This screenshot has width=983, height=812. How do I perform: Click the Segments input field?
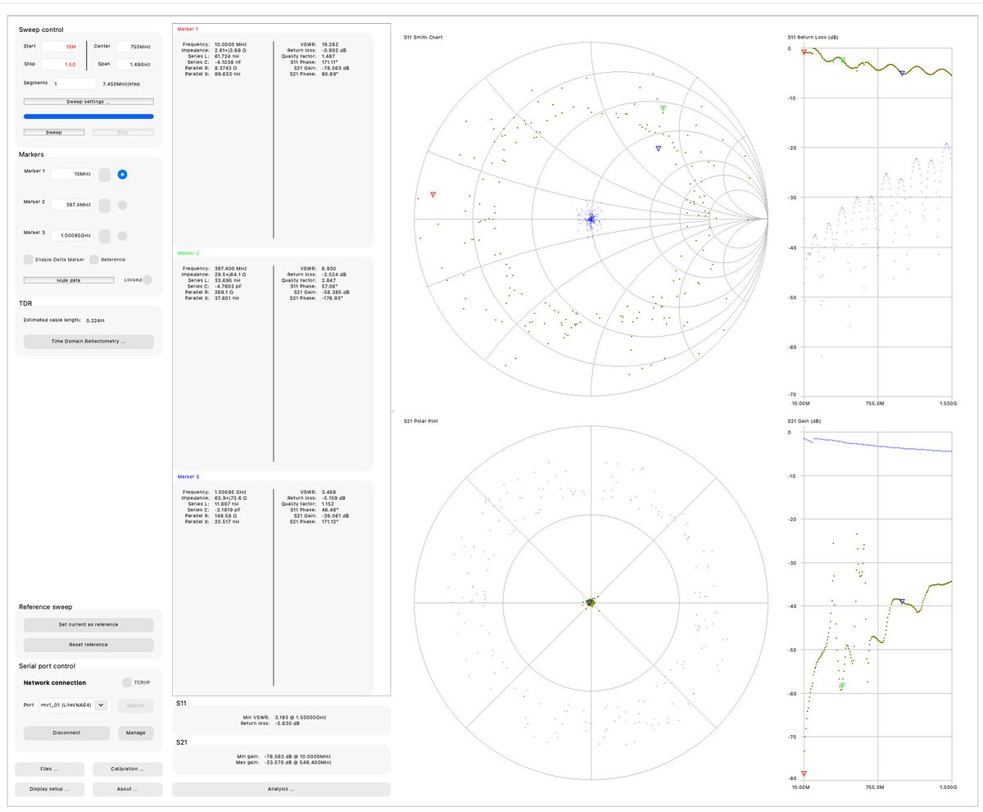74,84
